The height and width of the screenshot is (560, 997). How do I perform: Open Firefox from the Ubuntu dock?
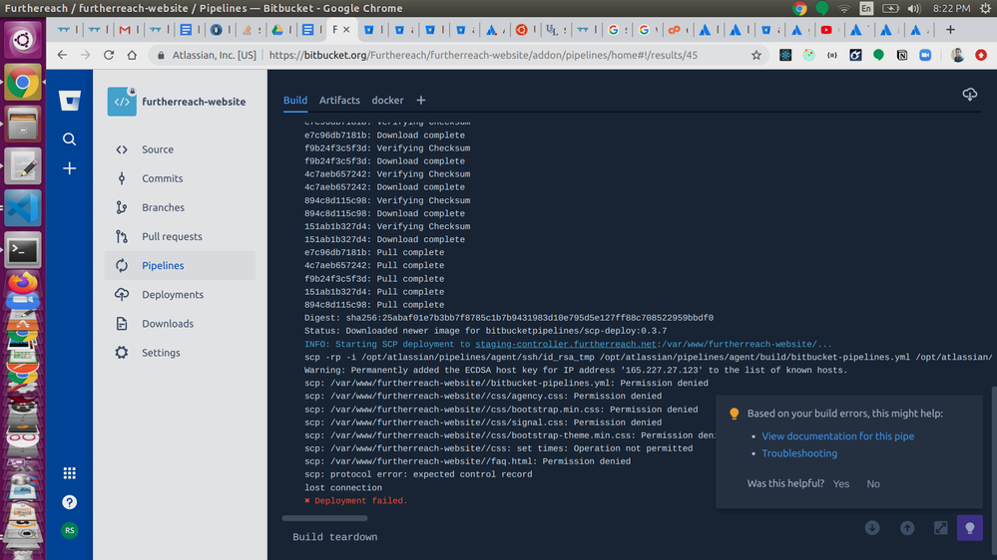pyautogui.click(x=23, y=284)
